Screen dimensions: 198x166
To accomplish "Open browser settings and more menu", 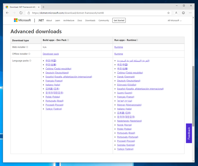I will point(190,13).
